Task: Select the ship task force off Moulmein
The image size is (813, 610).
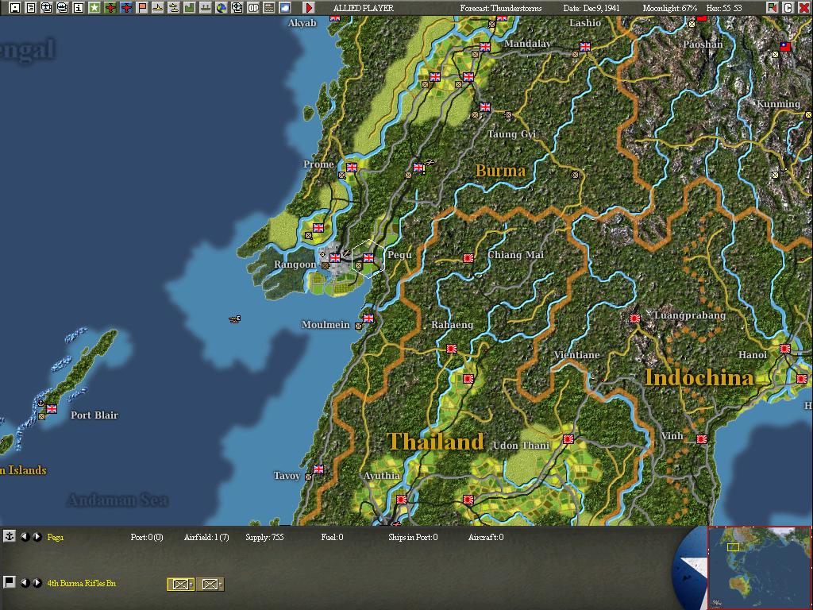Action: pos(235,319)
